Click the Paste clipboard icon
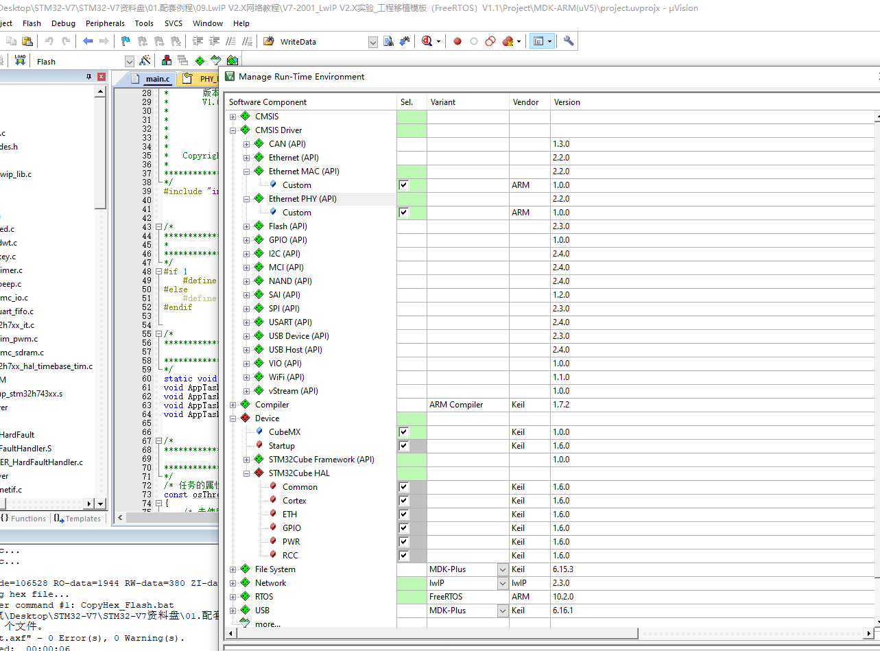 (x=27, y=41)
